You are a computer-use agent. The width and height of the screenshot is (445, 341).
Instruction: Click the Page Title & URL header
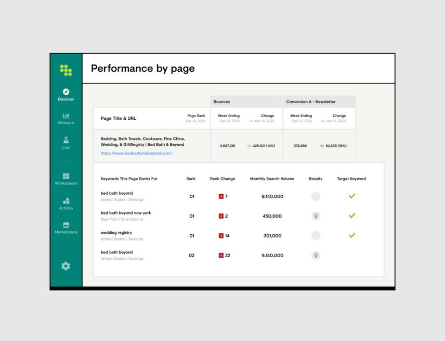pyautogui.click(x=119, y=118)
